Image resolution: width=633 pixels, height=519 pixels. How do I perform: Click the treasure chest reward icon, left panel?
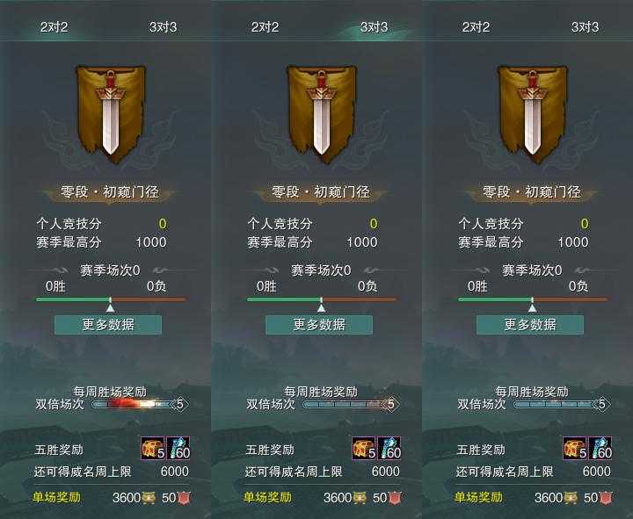coord(153,448)
